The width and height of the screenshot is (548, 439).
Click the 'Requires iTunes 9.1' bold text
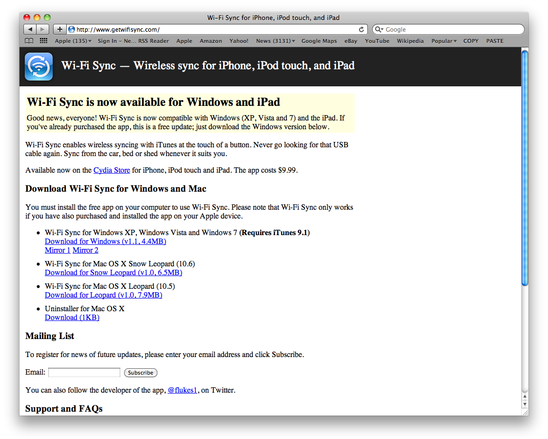pos(274,233)
